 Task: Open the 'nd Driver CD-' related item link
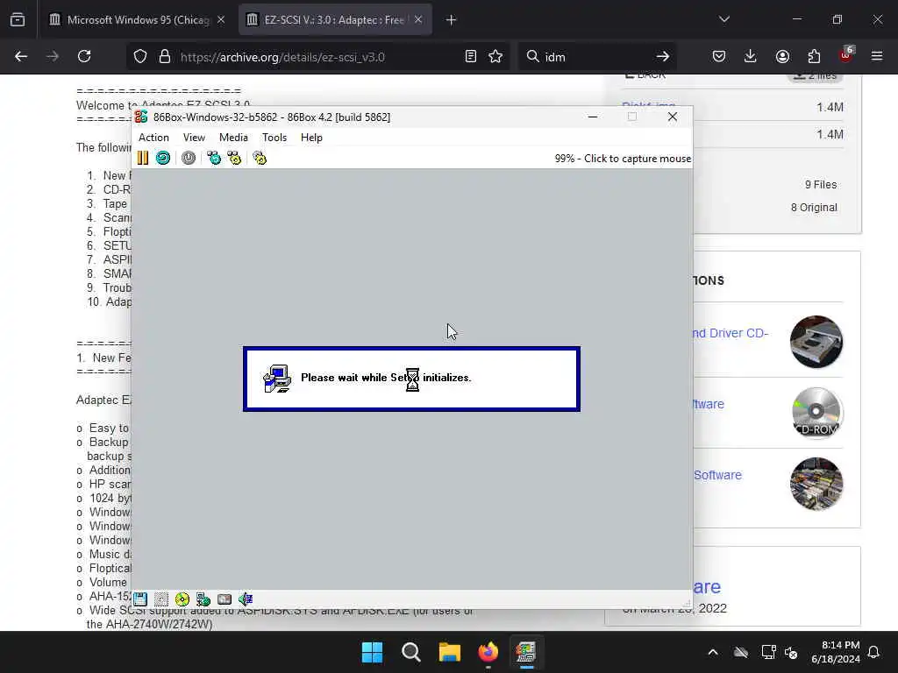pos(730,333)
